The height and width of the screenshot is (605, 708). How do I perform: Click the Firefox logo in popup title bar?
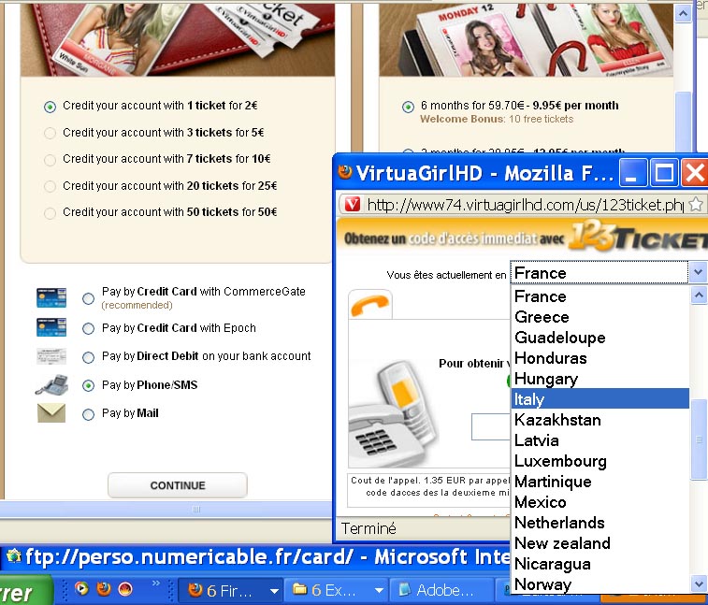point(345,172)
